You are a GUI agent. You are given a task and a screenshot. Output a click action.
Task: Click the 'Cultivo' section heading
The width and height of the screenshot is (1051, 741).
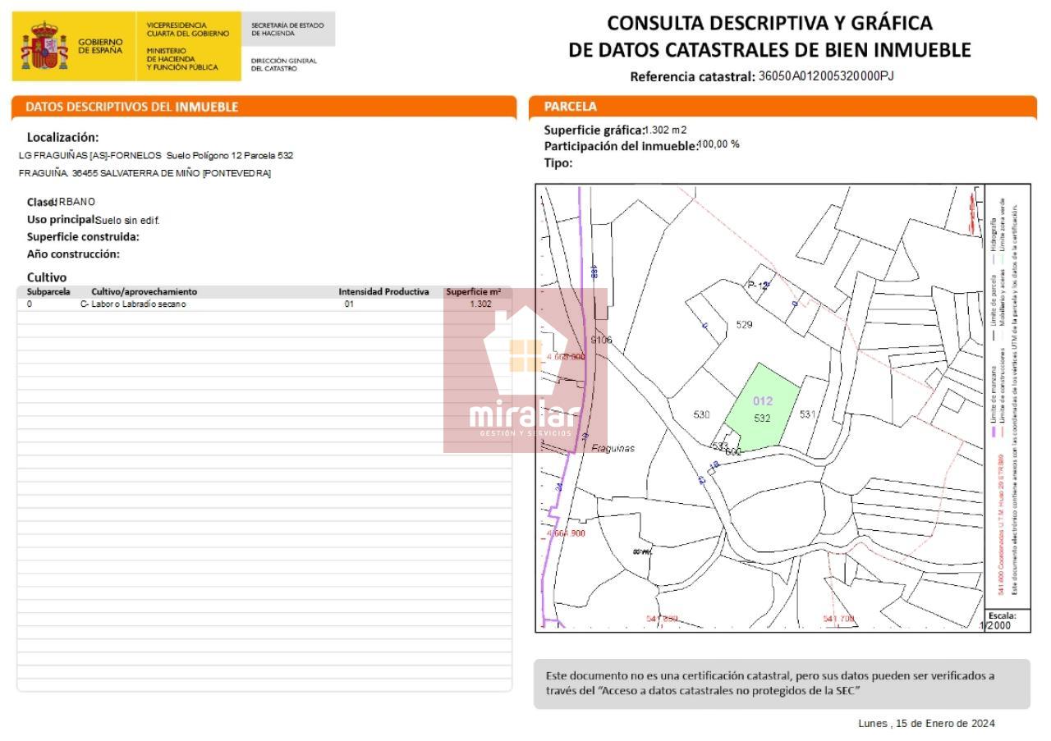(x=47, y=277)
